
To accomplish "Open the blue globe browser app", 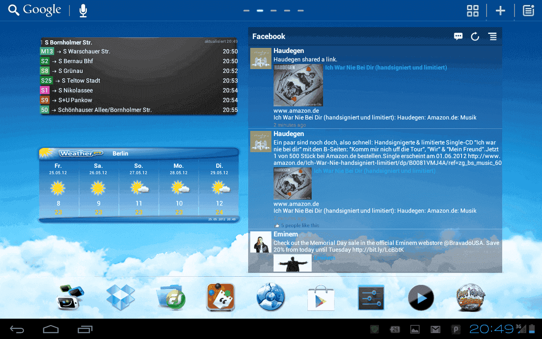I will [x=271, y=297].
